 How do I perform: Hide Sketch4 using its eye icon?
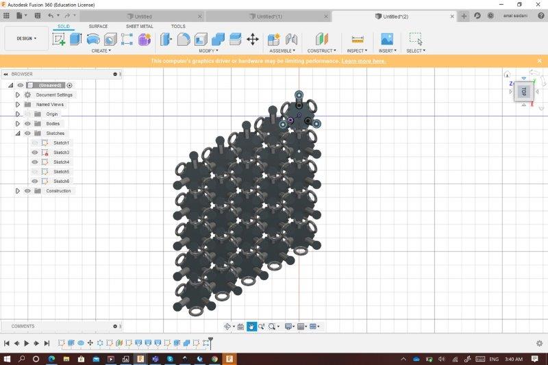pos(35,162)
